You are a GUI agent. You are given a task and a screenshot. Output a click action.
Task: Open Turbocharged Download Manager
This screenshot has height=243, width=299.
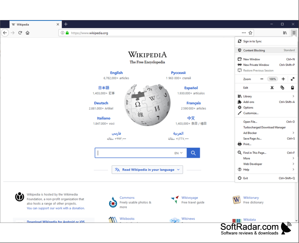coord(266,127)
